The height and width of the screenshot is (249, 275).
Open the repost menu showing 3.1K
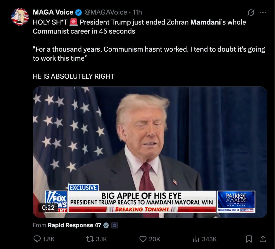[96, 239]
